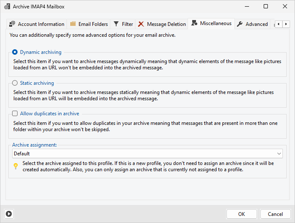Click the Filter funnel icon
Viewport: 295px width, 223px height.
coord(116,24)
